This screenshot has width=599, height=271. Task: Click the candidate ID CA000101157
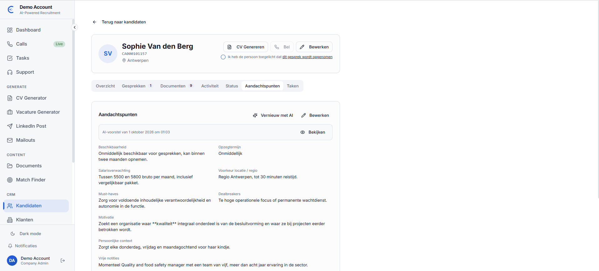click(x=135, y=54)
